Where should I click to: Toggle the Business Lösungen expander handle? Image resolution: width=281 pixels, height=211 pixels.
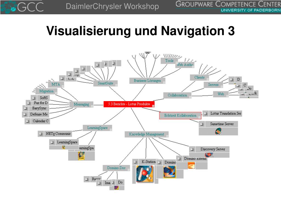pos(164,82)
